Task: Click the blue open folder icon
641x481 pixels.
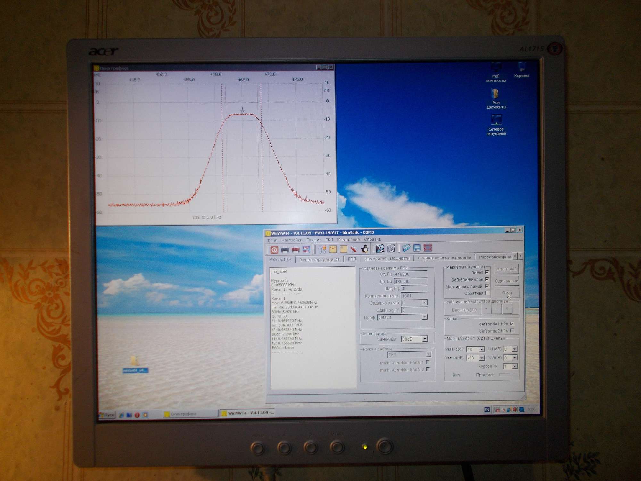Action: pos(406,248)
